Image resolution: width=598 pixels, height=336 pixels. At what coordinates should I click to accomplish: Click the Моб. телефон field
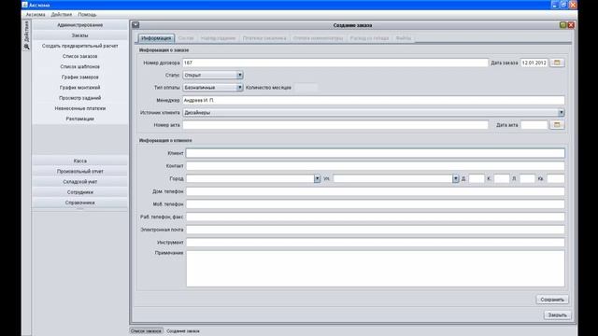point(376,204)
